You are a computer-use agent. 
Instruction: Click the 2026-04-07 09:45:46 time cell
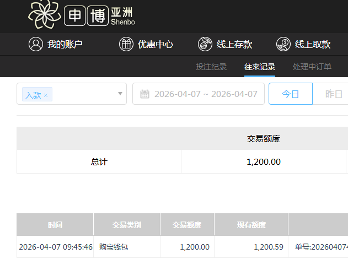click(56, 247)
